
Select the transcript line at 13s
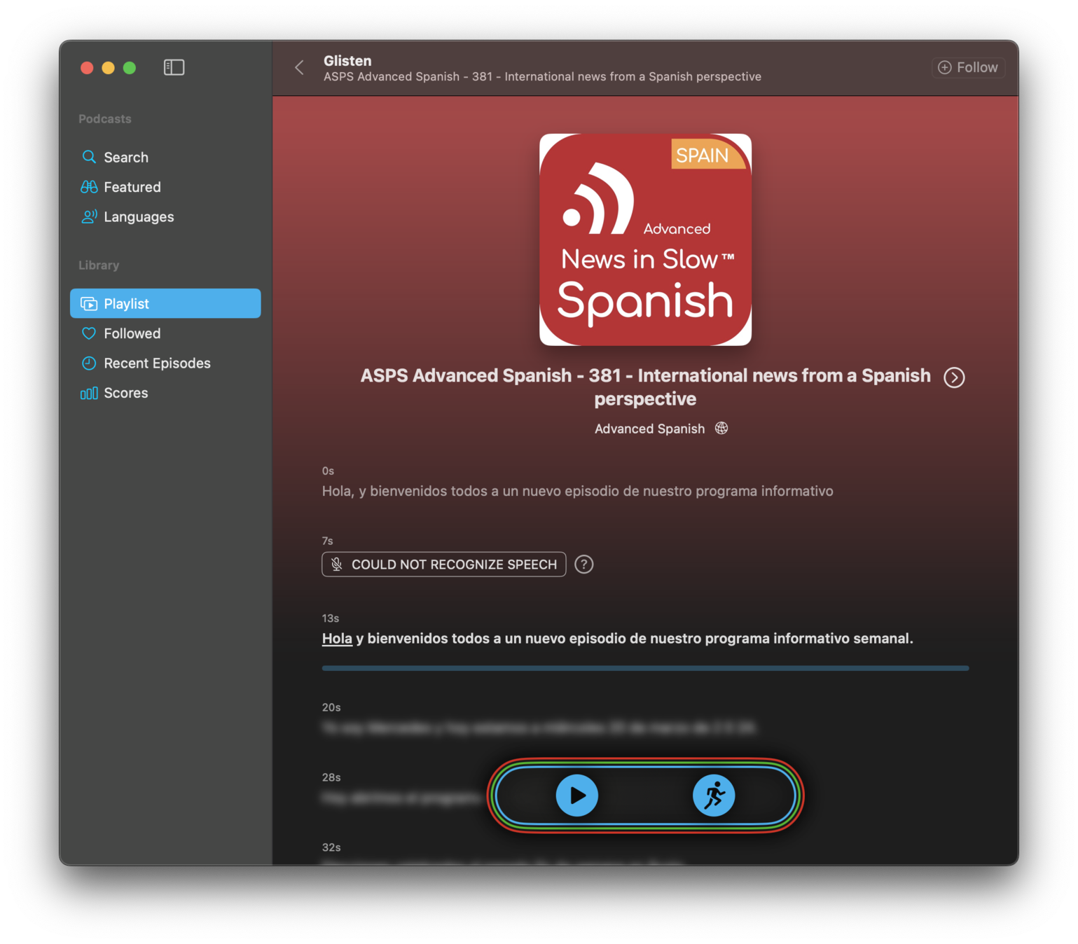point(617,639)
